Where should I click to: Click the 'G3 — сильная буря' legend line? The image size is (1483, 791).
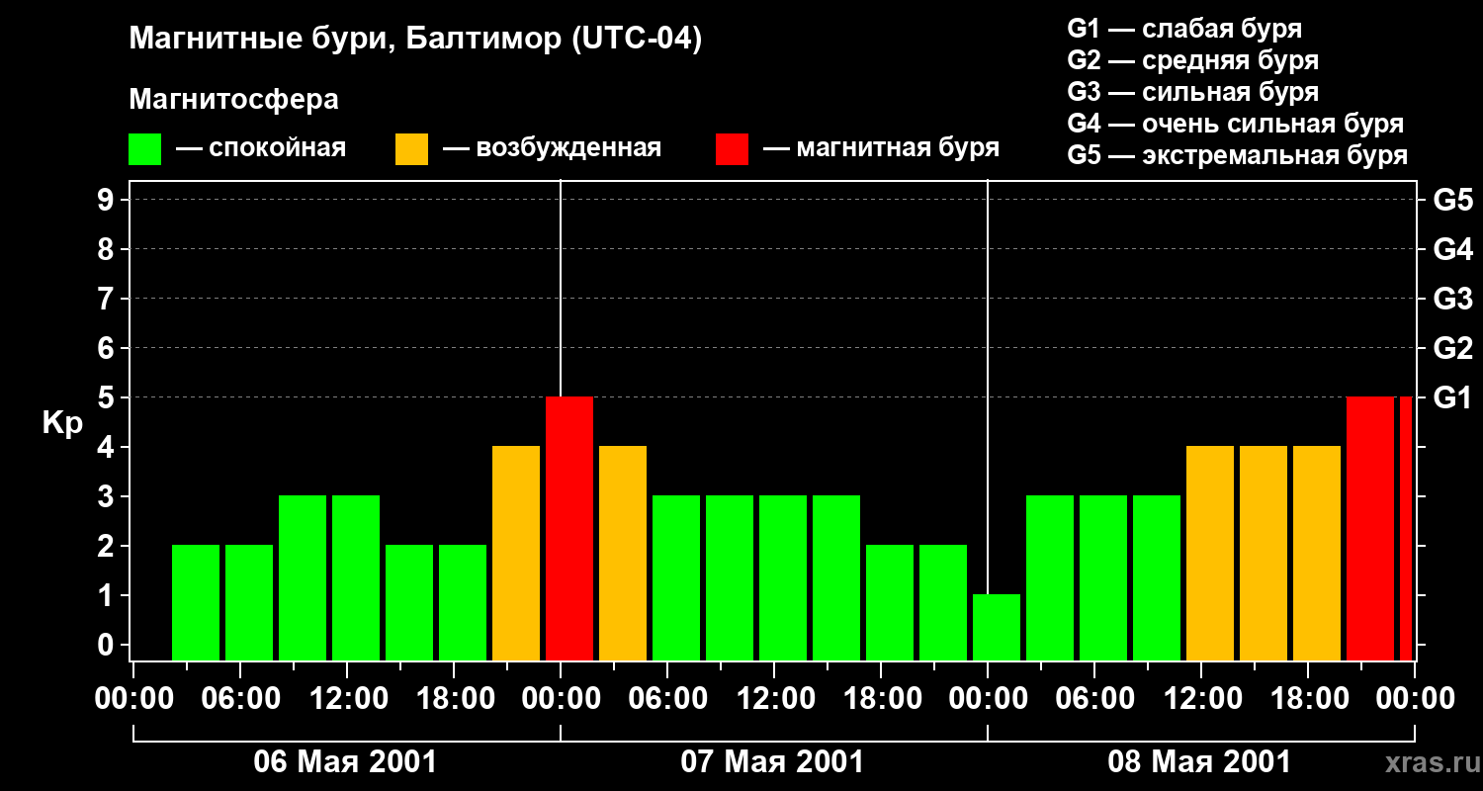click(x=1192, y=92)
